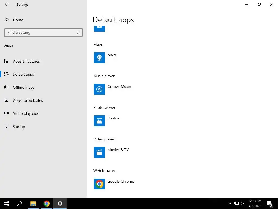
Task: Click the taskbar clock showing 12:23 PM
Action: pos(255,204)
